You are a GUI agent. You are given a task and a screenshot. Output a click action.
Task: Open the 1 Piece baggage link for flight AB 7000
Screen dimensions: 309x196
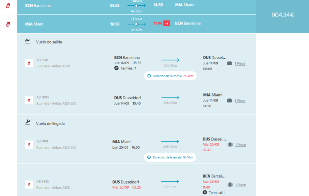[x=240, y=101]
